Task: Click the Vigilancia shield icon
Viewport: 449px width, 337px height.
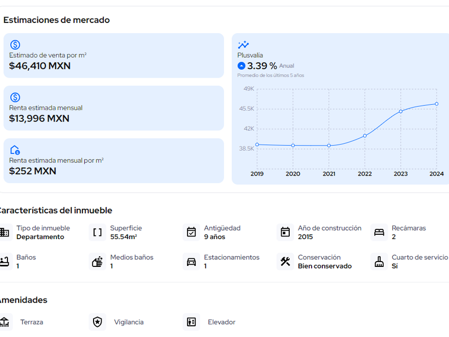Action: 97,322
